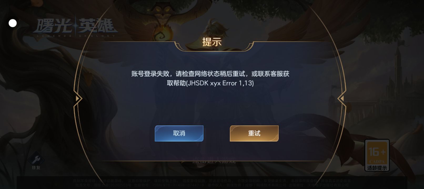424x189 pixels.
Task: Click the Legends of Glory subtitle
Action: (76, 36)
